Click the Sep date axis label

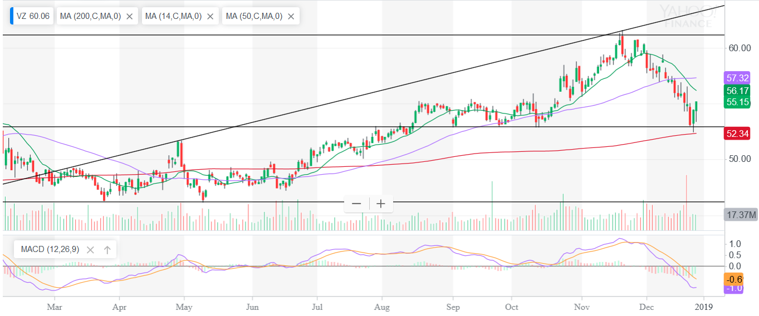[453, 307]
